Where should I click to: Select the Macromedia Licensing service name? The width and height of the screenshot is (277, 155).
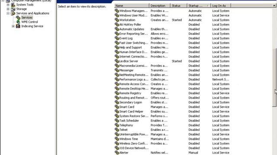pyautogui.click(x=133, y=65)
